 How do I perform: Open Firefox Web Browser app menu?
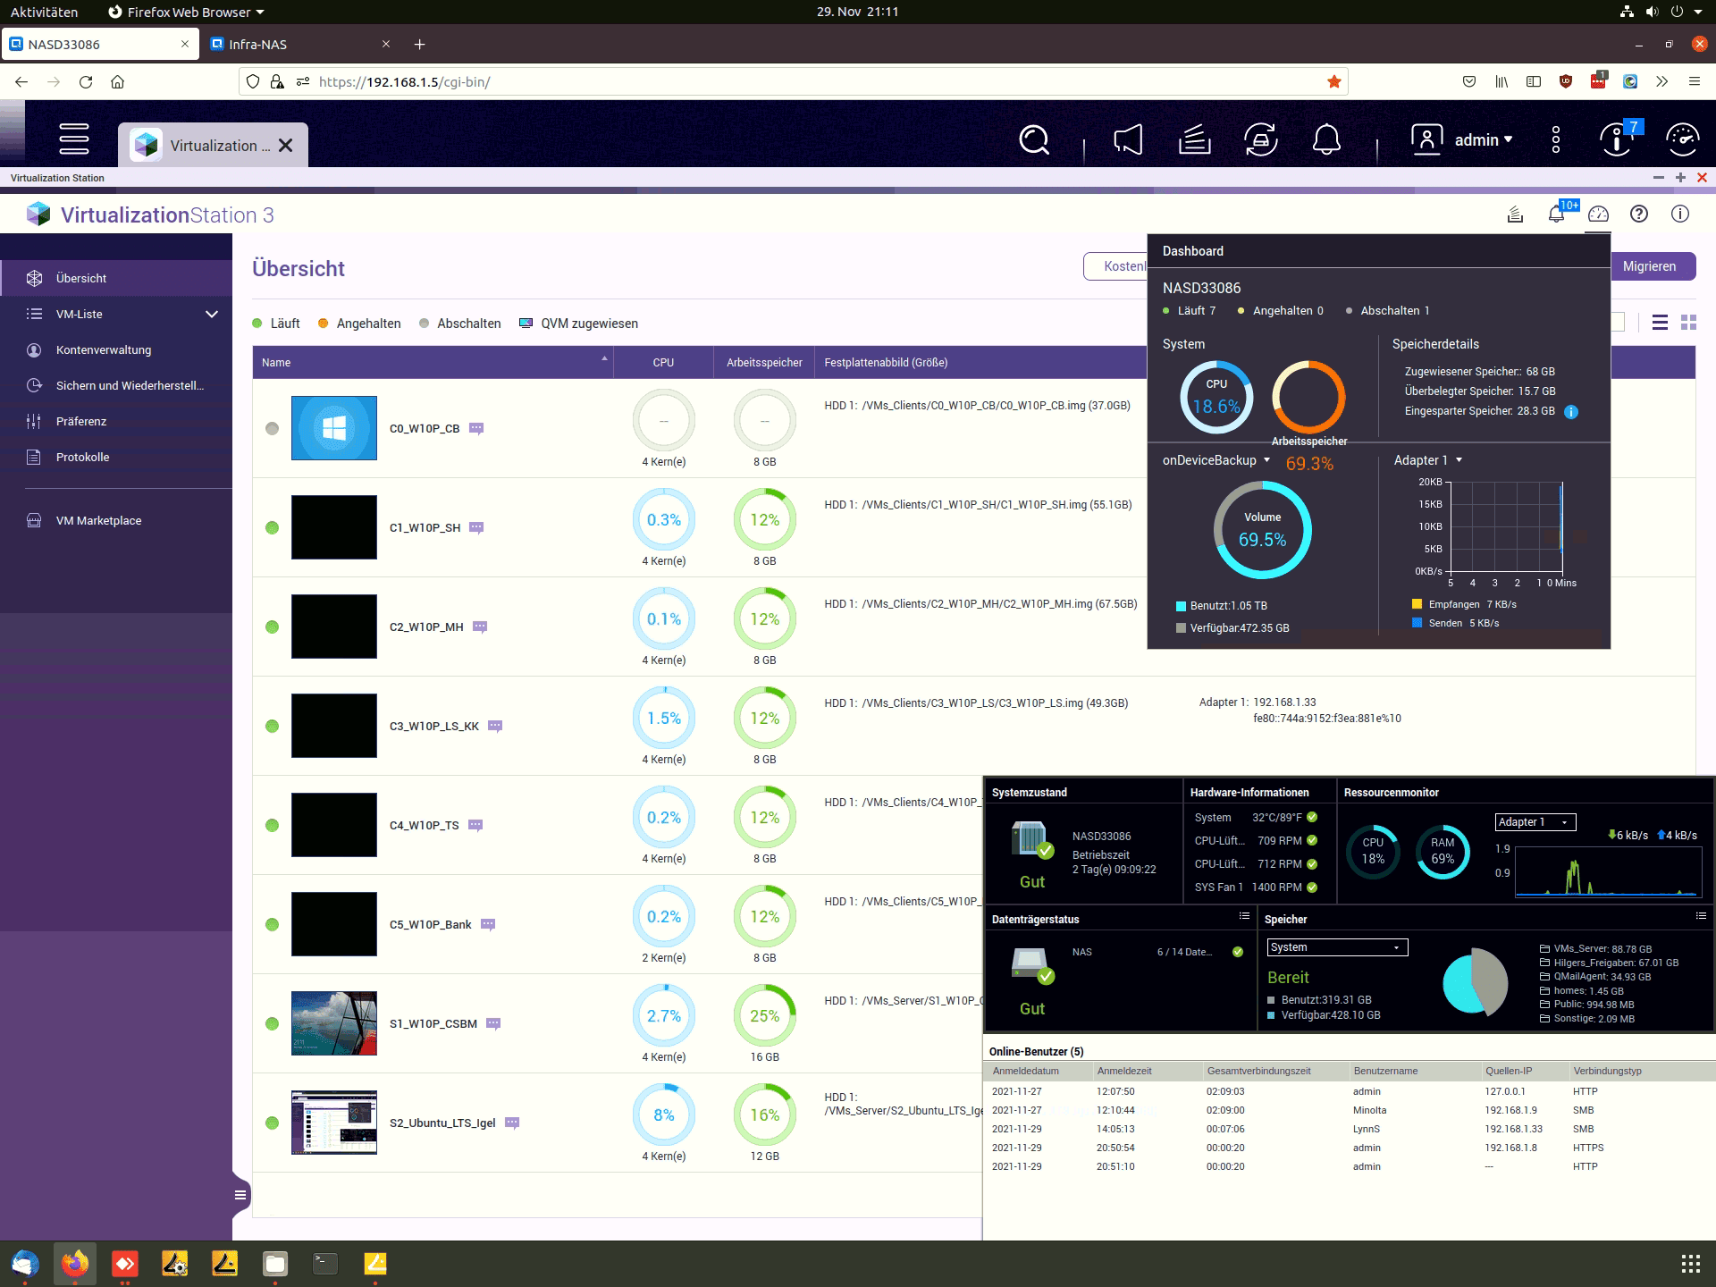pos(186,12)
